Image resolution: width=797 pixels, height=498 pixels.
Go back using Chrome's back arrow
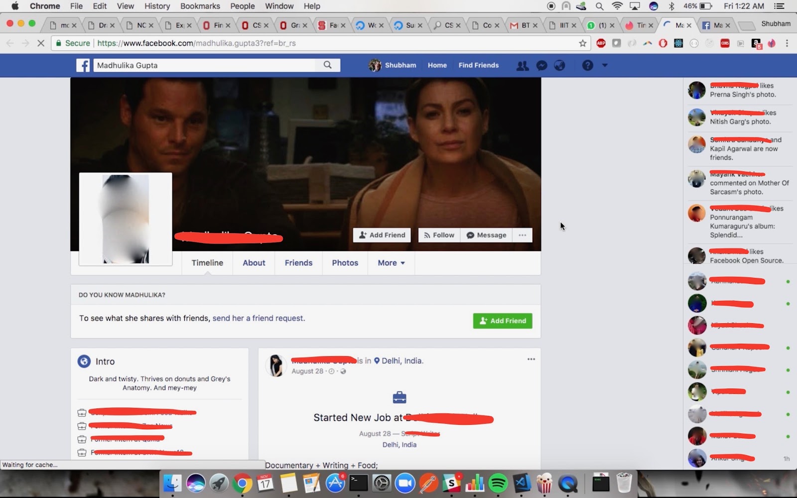pyautogui.click(x=10, y=43)
